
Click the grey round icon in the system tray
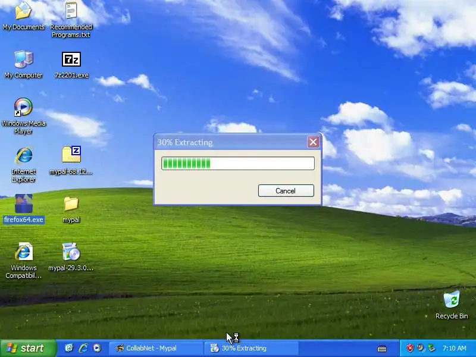[421, 348]
